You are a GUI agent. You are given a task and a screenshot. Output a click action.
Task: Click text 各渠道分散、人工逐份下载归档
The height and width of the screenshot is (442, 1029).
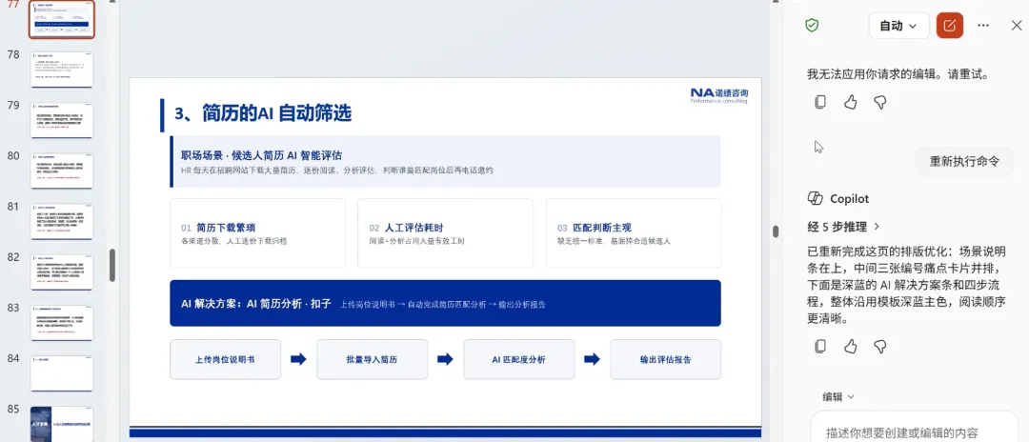point(233,241)
